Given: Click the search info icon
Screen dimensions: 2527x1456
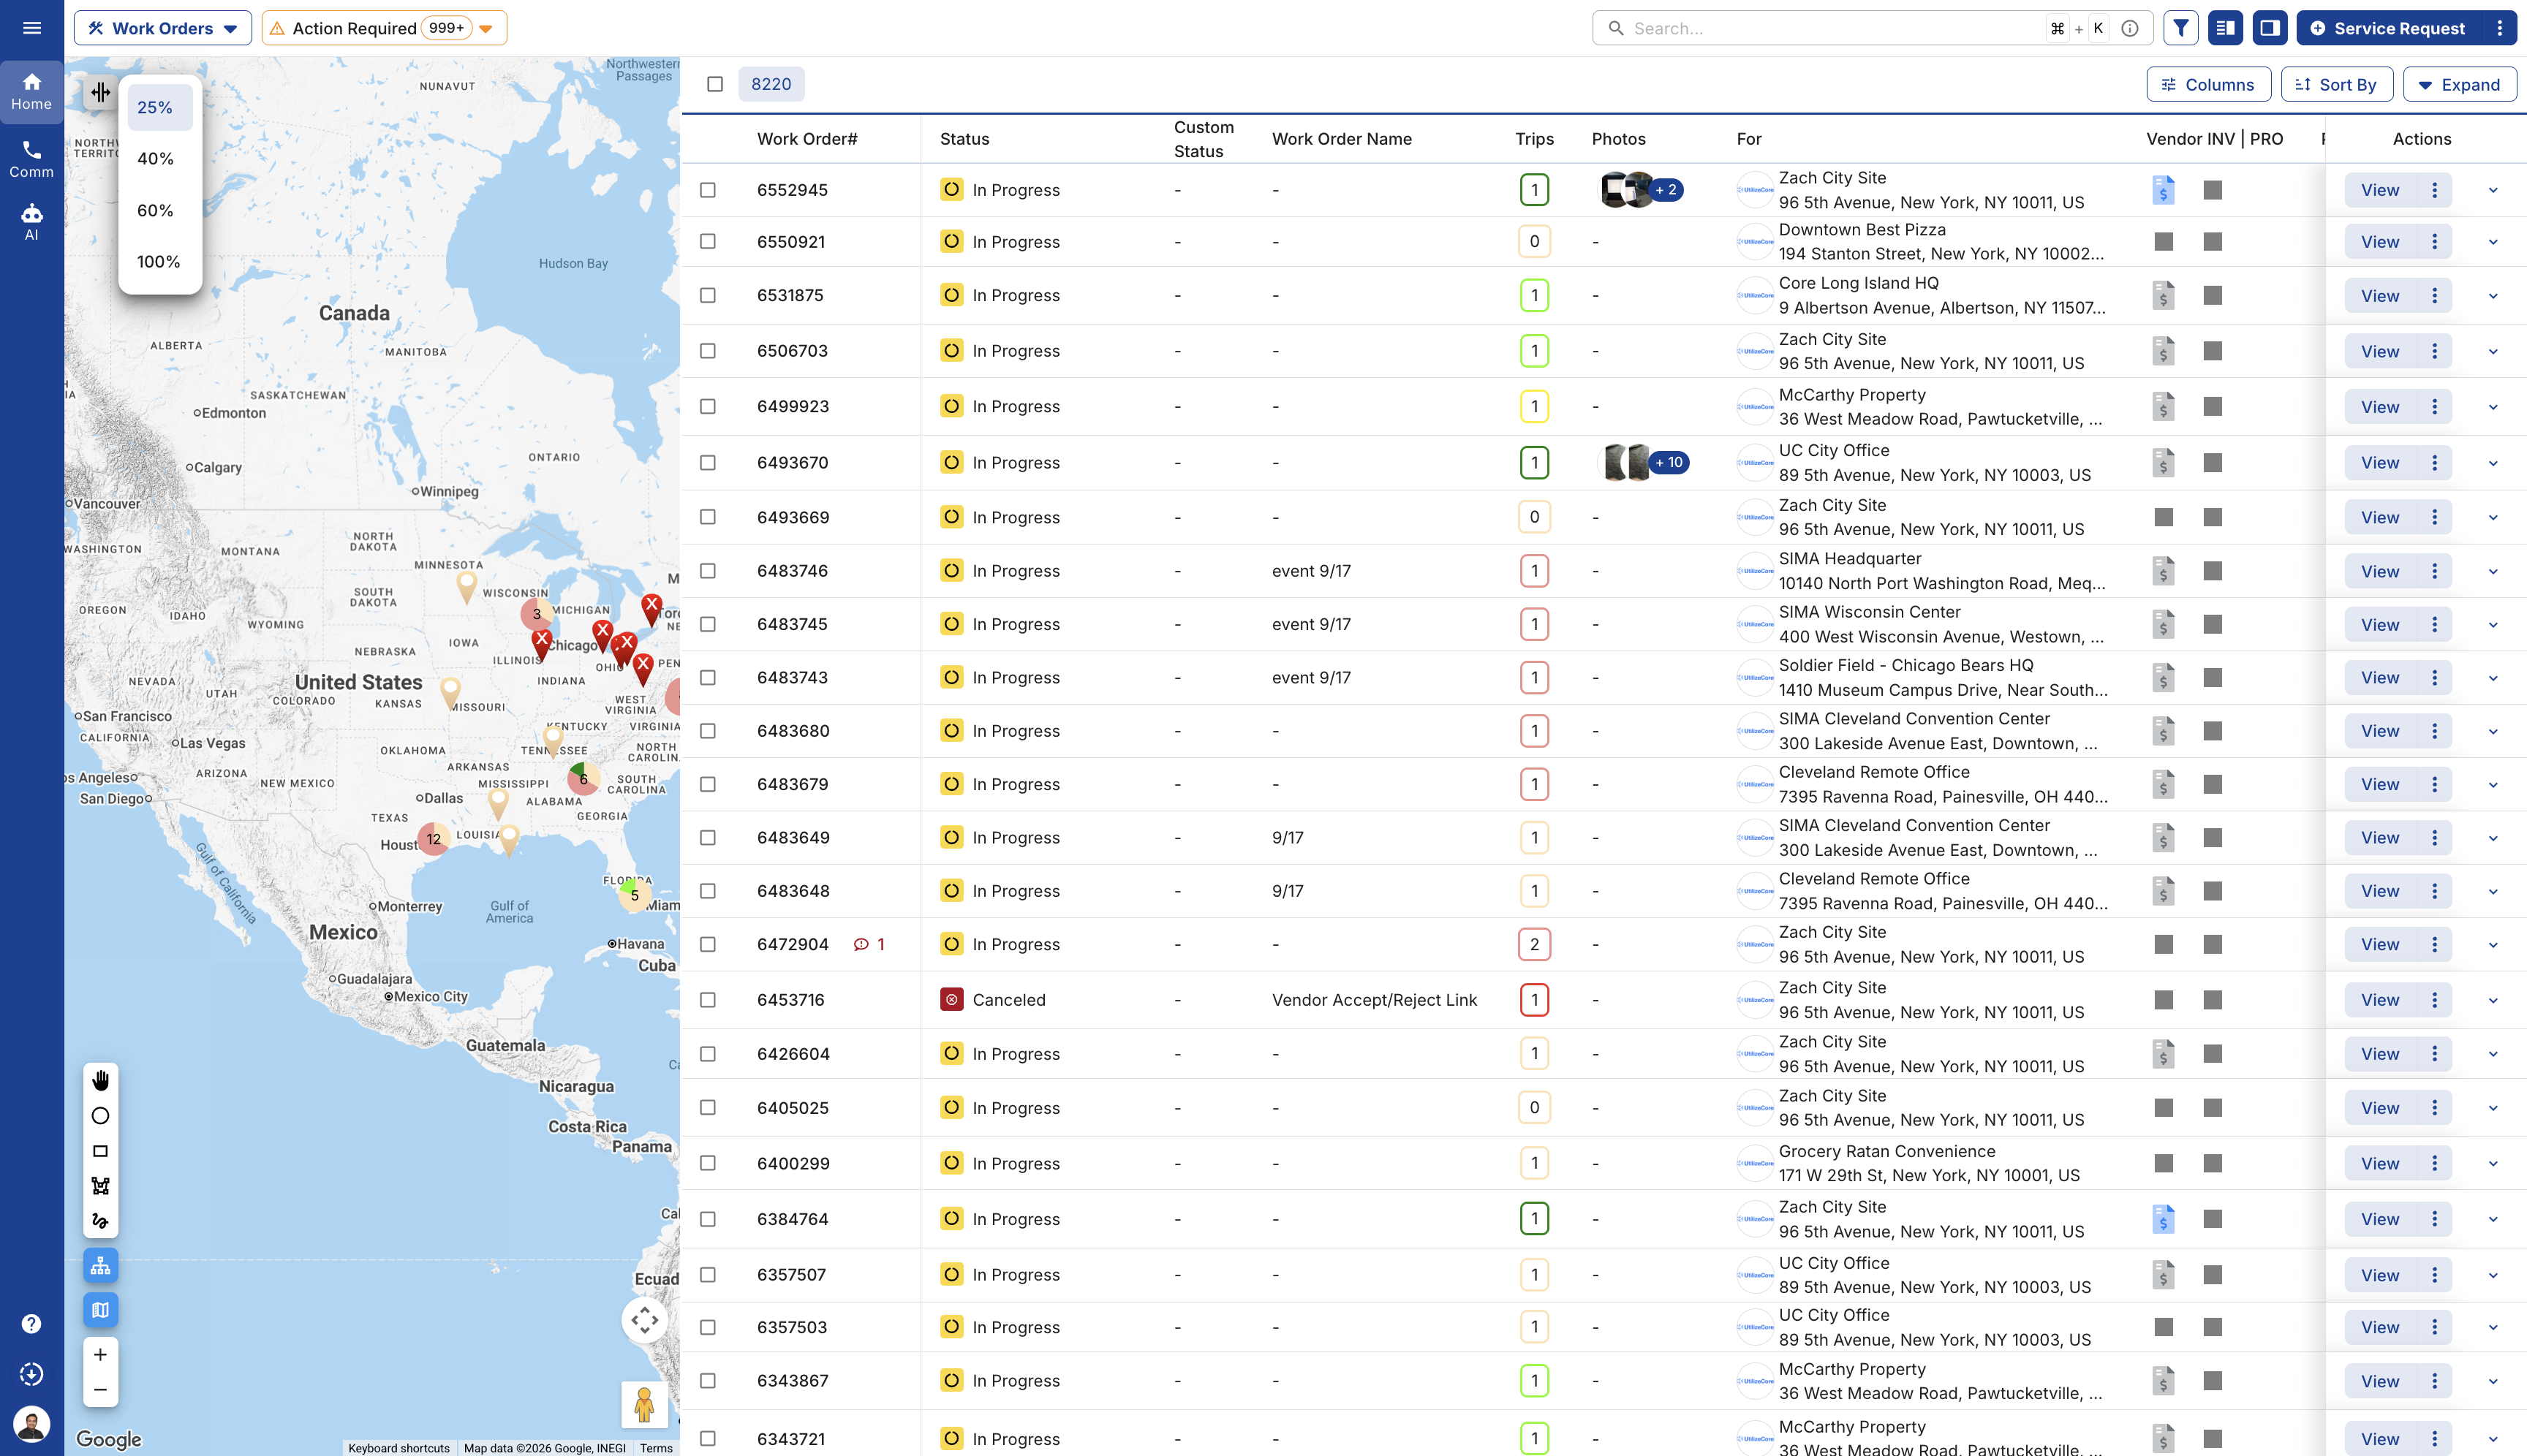Looking at the screenshot, I should [2130, 28].
